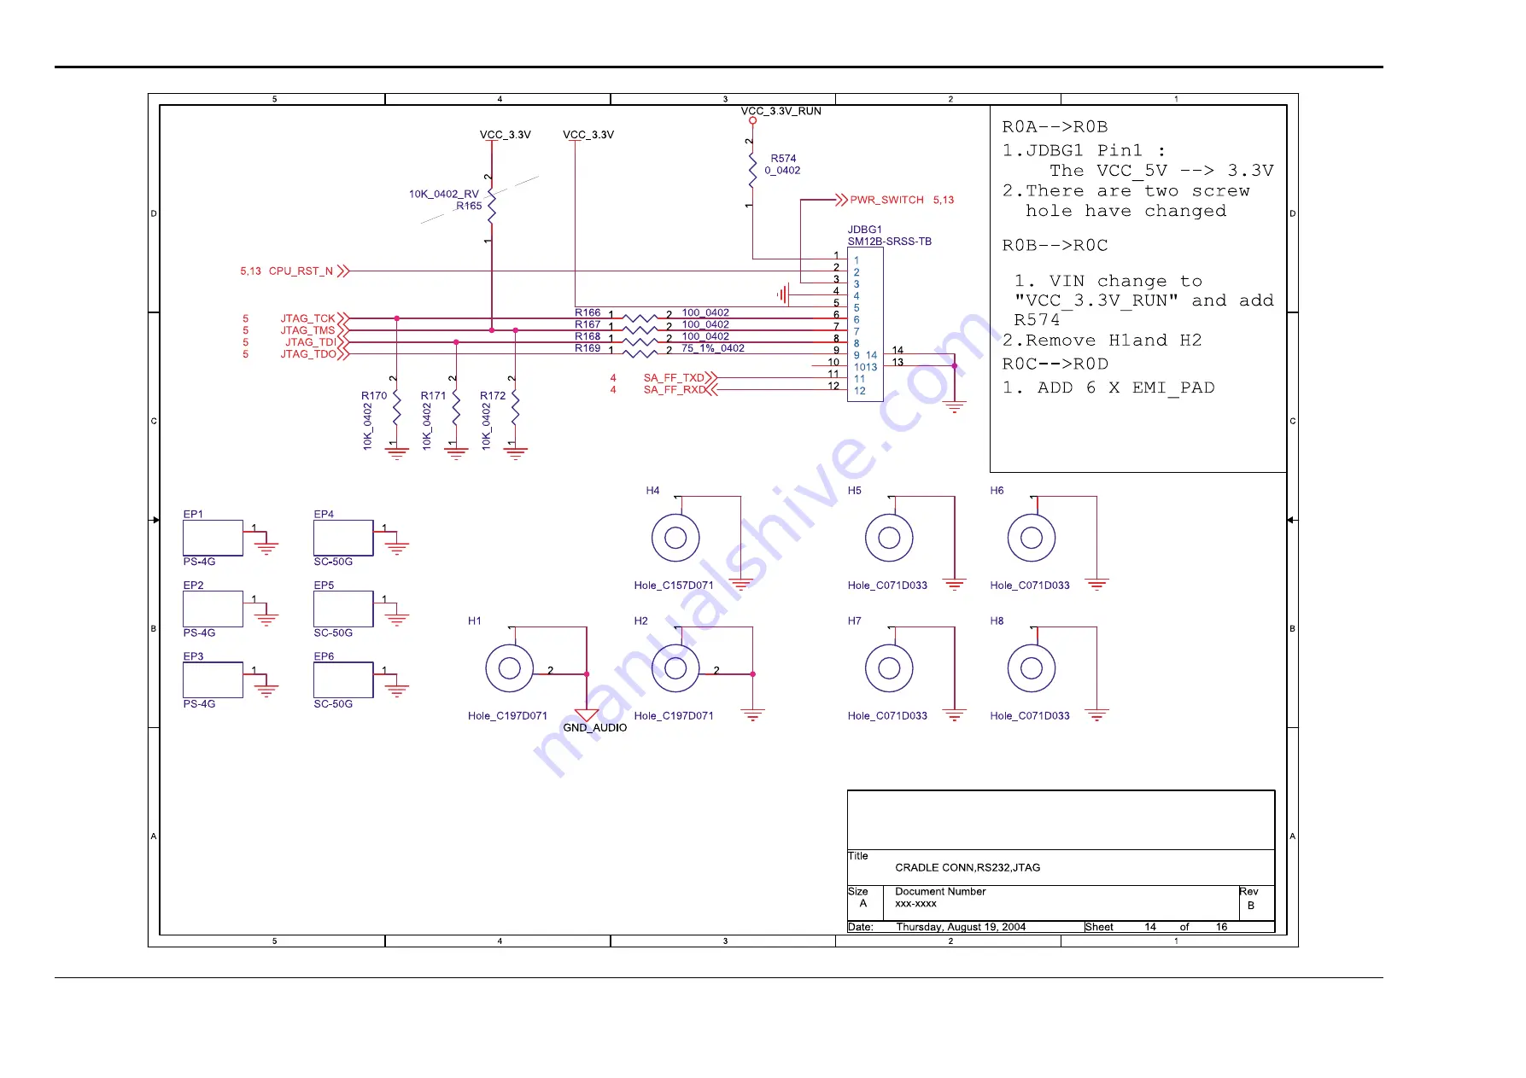Viewport: 1526px width, 1078px height.
Task: Select the GND_AUDIO ground symbol label
Action: point(595,728)
